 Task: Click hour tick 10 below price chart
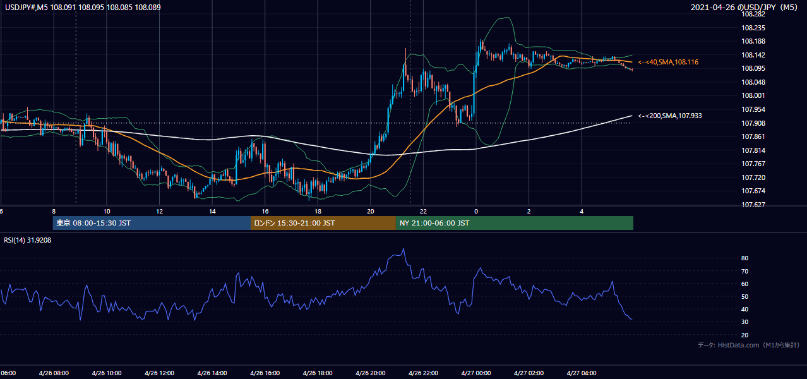[107, 211]
